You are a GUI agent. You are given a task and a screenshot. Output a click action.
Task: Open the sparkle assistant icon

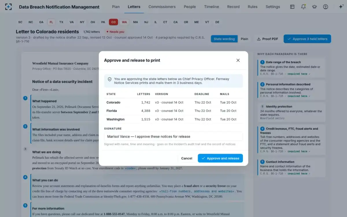[x=341, y=7]
